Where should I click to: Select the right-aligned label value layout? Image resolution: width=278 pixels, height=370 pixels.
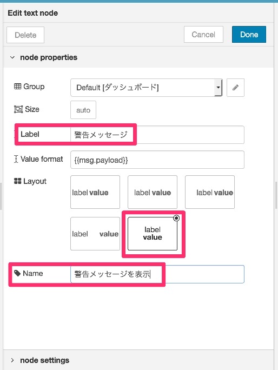pos(210,192)
